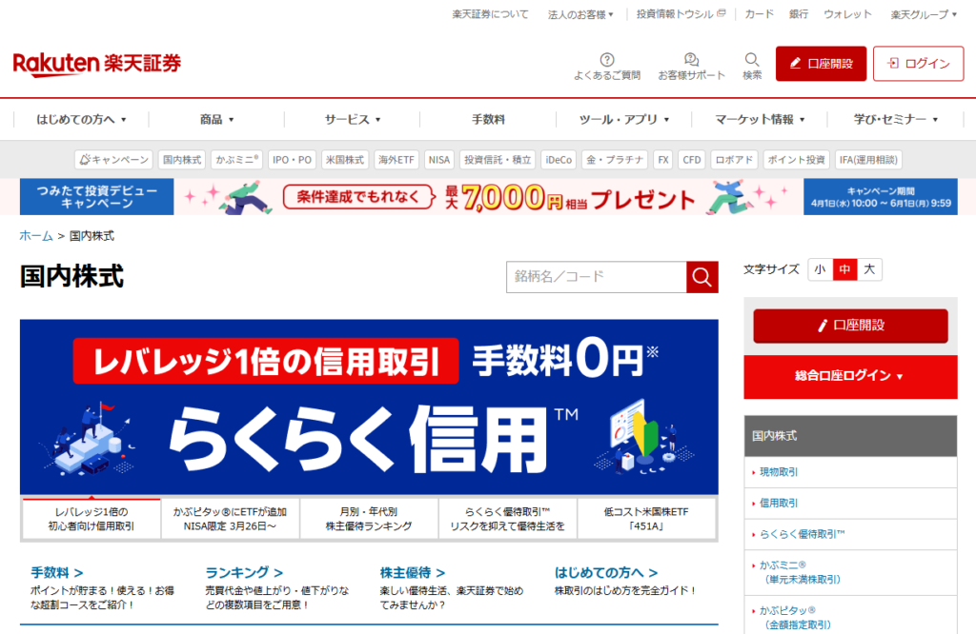
Task: Open the お客様サポート chat icon
Action: click(x=691, y=60)
